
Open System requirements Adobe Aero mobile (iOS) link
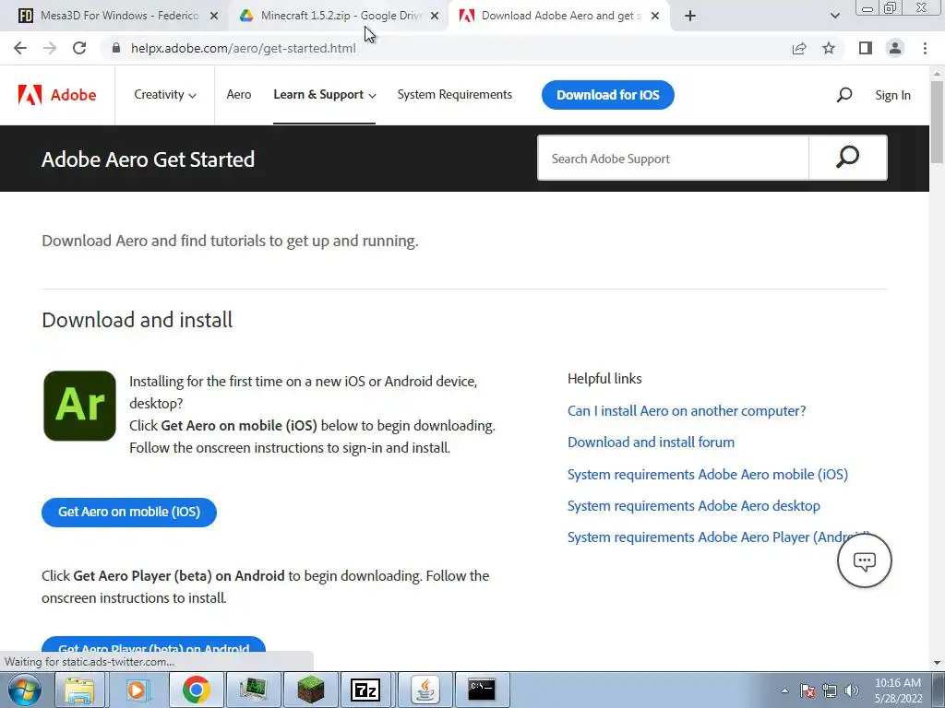pyautogui.click(x=708, y=475)
